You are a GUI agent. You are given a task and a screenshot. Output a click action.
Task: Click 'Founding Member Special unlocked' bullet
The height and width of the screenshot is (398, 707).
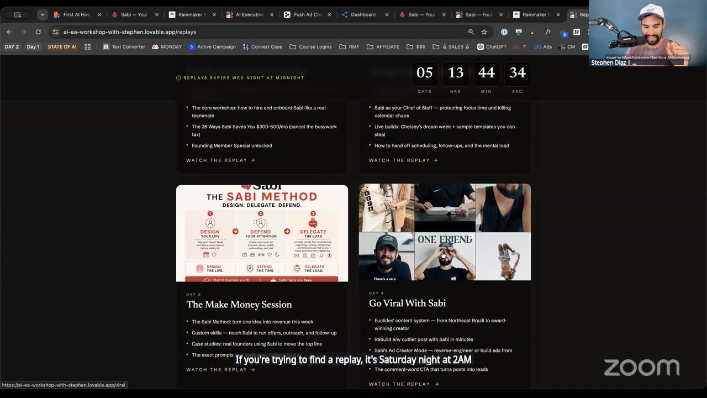point(232,146)
